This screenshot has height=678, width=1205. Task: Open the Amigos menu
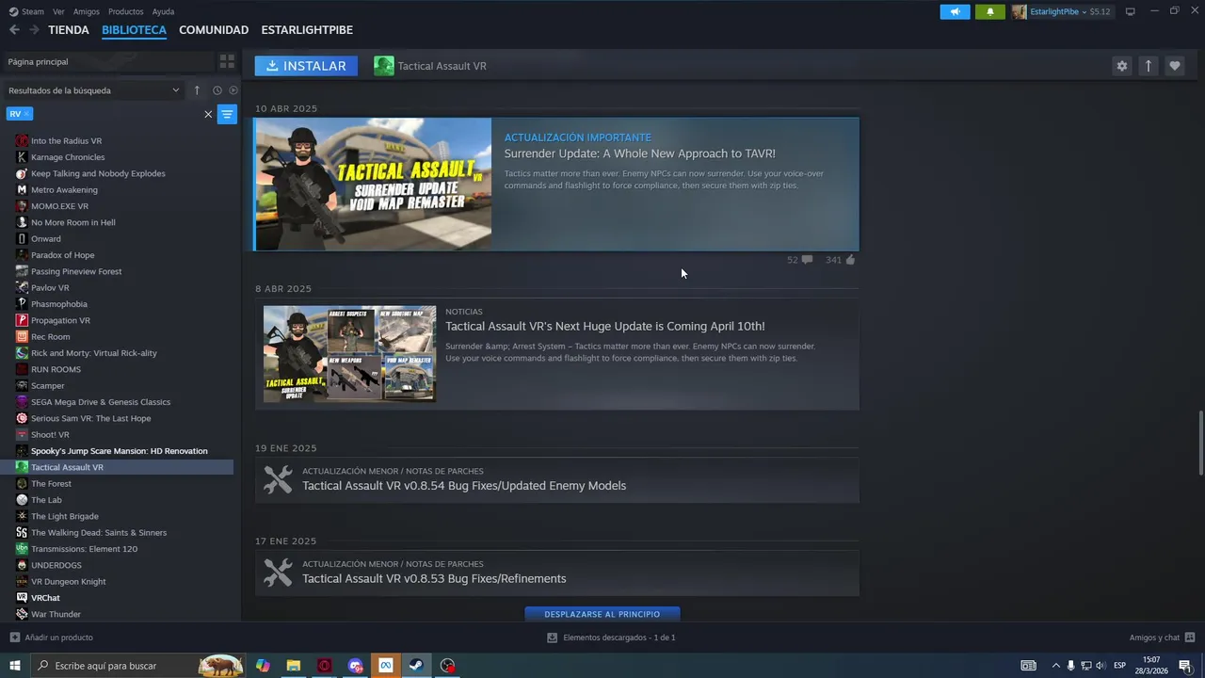(87, 11)
